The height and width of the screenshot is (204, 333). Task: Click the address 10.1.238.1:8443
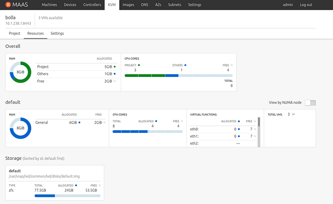[x=18, y=23]
